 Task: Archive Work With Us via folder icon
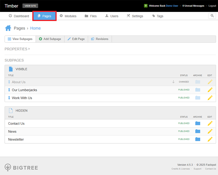197,98
